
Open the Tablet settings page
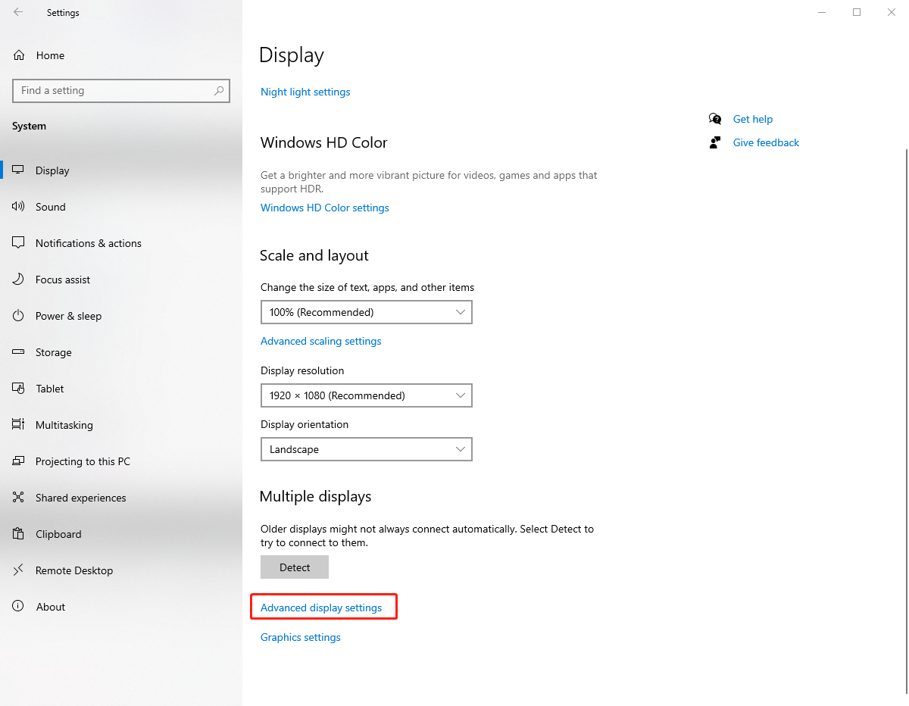pos(50,389)
